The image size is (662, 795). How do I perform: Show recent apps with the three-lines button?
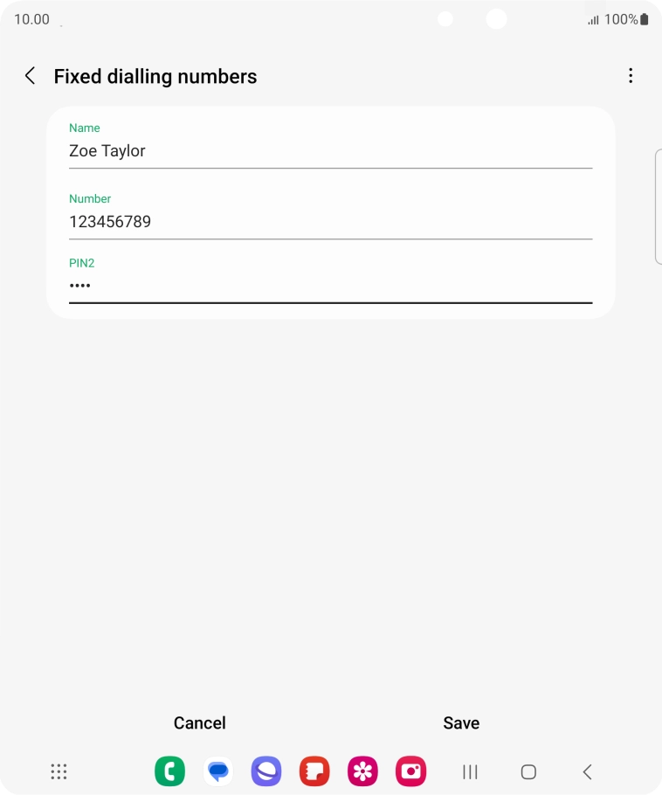tap(470, 771)
